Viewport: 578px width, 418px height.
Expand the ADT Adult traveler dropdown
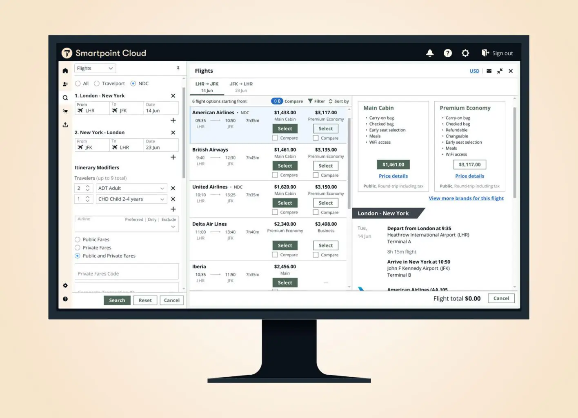click(131, 188)
